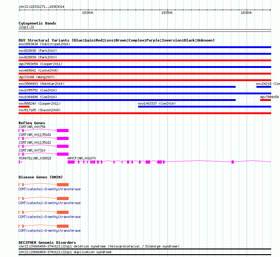
Task: Click the DGV Structural Variants track title
Action: 116,40
